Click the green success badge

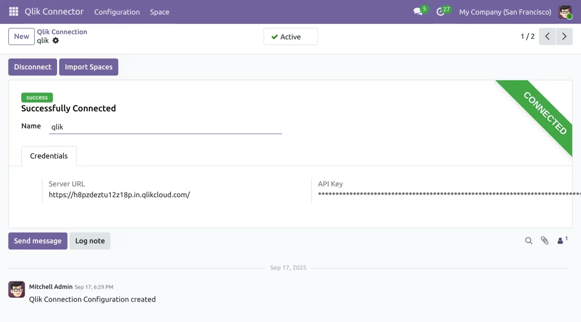click(x=37, y=98)
